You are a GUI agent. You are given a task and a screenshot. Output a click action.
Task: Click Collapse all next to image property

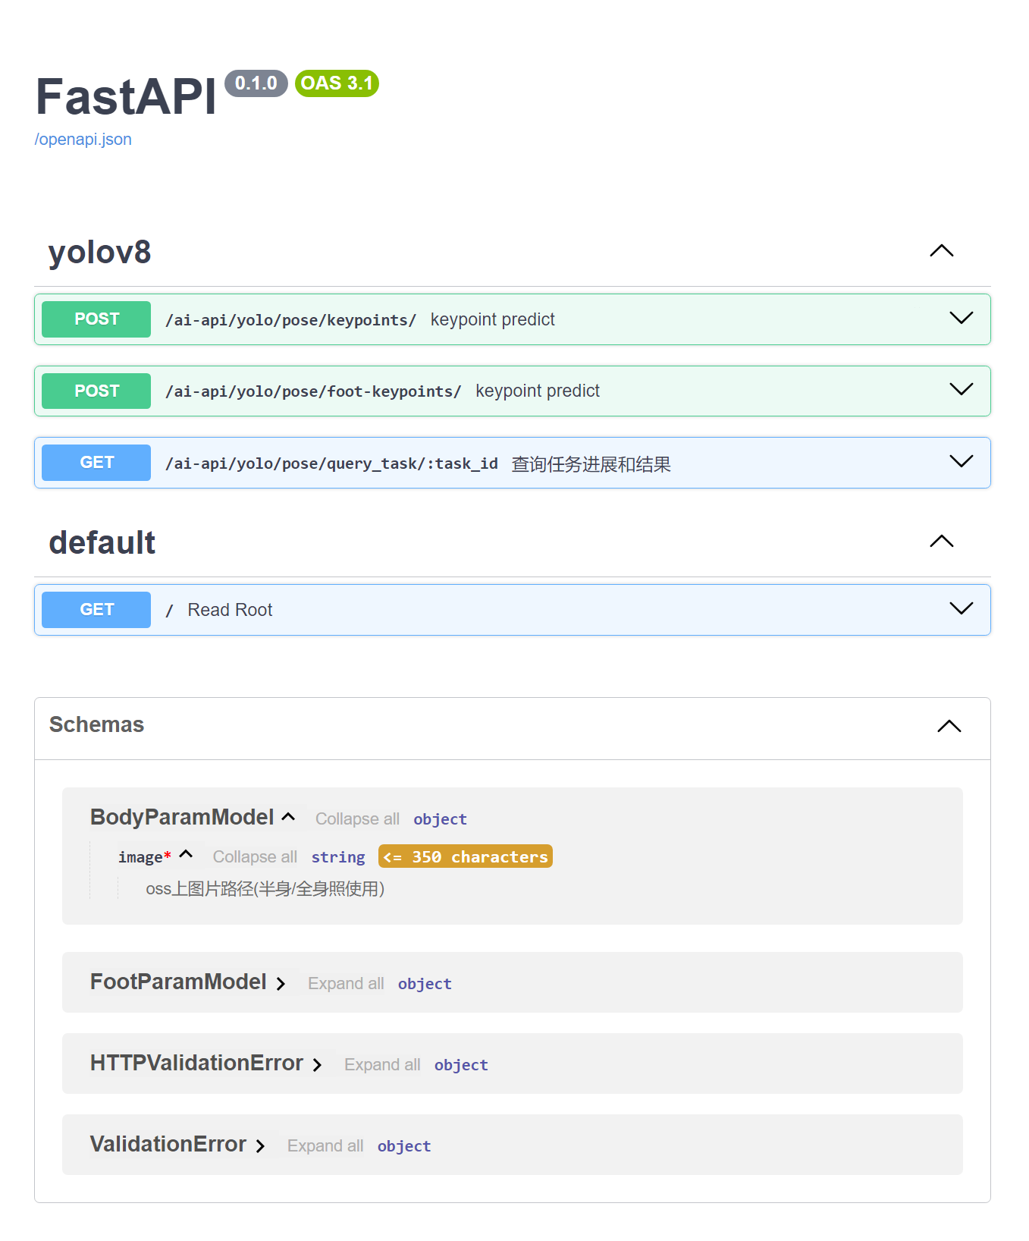255,857
